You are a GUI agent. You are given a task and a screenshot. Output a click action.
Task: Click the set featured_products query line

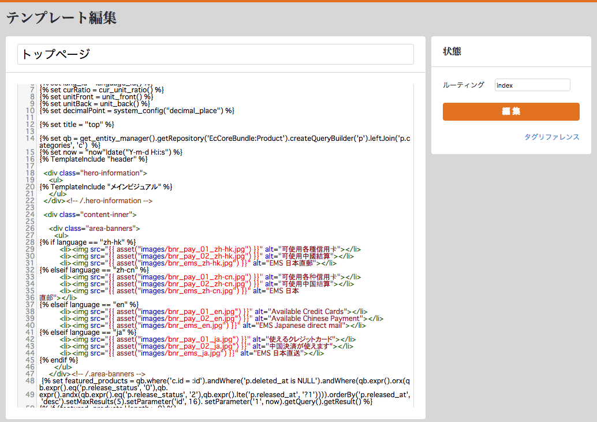click(225, 380)
